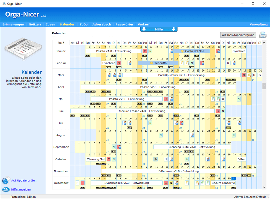Open the Cleaning Suite entry in Oktober
The image size is (270, 199).
tap(96, 159)
